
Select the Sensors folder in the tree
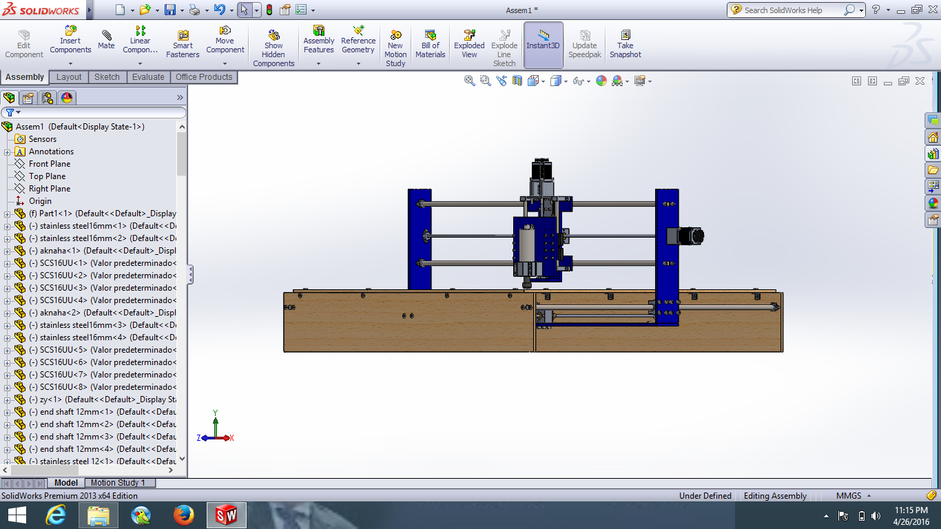(x=43, y=139)
